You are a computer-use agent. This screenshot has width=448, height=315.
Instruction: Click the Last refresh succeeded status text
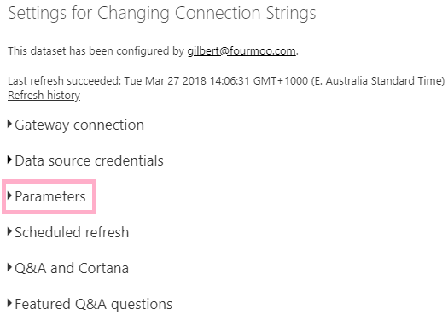click(x=65, y=80)
